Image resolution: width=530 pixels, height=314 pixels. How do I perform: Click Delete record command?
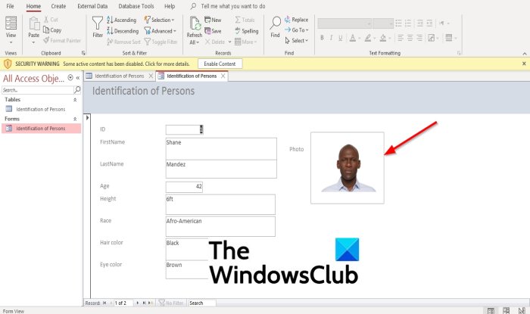(x=214, y=42)
